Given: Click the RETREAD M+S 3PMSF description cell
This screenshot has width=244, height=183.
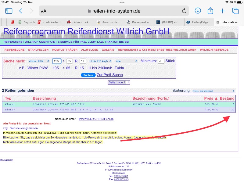Looking at the screenshot, I should coord(147,104).
